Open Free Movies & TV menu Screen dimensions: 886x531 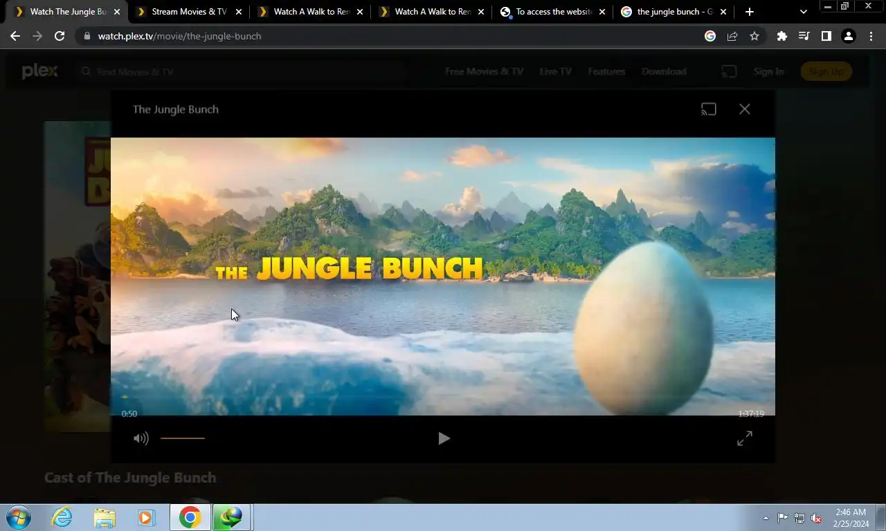pos(484,71)
